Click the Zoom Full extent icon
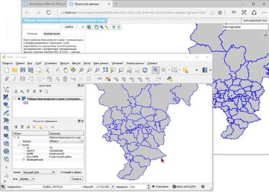 click(x=105, y=70)
